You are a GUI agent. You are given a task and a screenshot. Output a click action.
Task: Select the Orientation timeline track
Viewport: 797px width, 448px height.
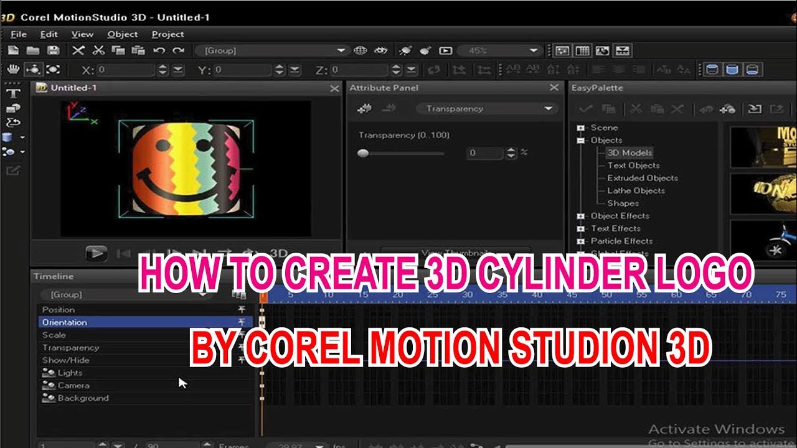pos(146,322)
